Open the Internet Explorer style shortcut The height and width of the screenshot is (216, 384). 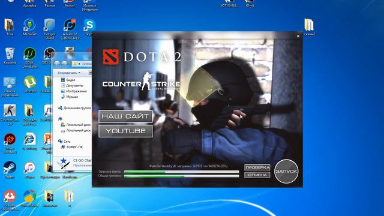point(29,142)
